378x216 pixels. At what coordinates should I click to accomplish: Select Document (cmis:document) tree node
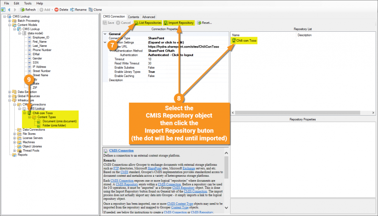[60, 121]
